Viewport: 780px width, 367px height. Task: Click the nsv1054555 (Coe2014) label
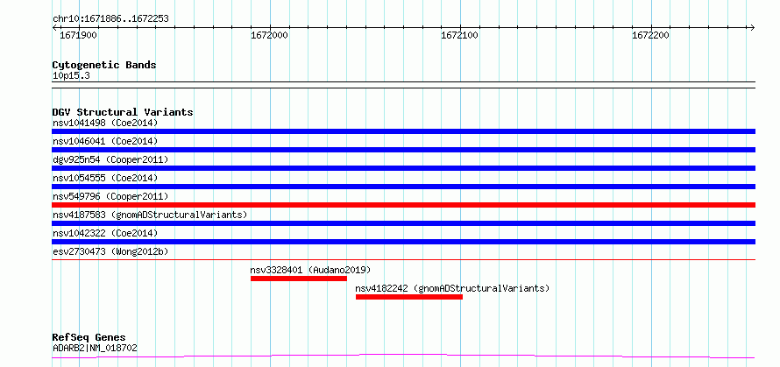(x=105, y=178)
